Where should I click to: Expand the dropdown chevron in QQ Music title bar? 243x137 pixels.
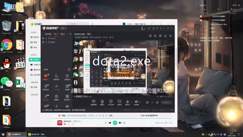coord(148,24)
